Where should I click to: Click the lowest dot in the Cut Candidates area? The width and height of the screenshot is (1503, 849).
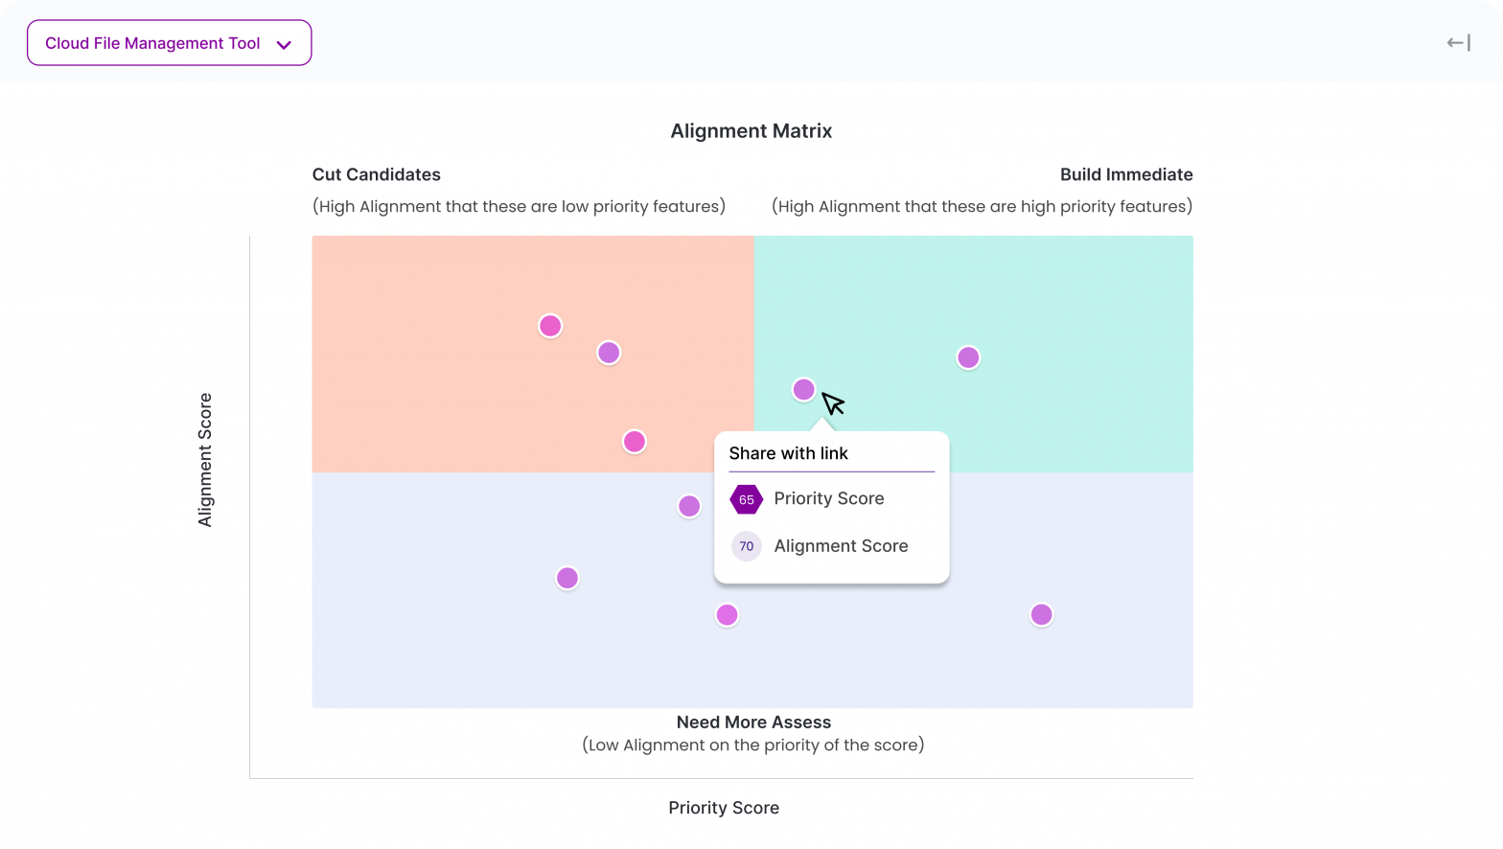tap(634, 441)
